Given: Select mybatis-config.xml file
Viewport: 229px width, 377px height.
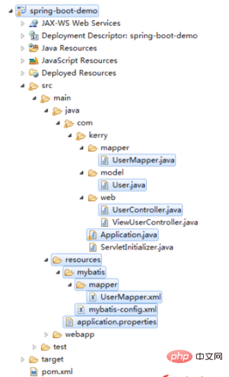Looking at the screenshot, I should 116,310.
